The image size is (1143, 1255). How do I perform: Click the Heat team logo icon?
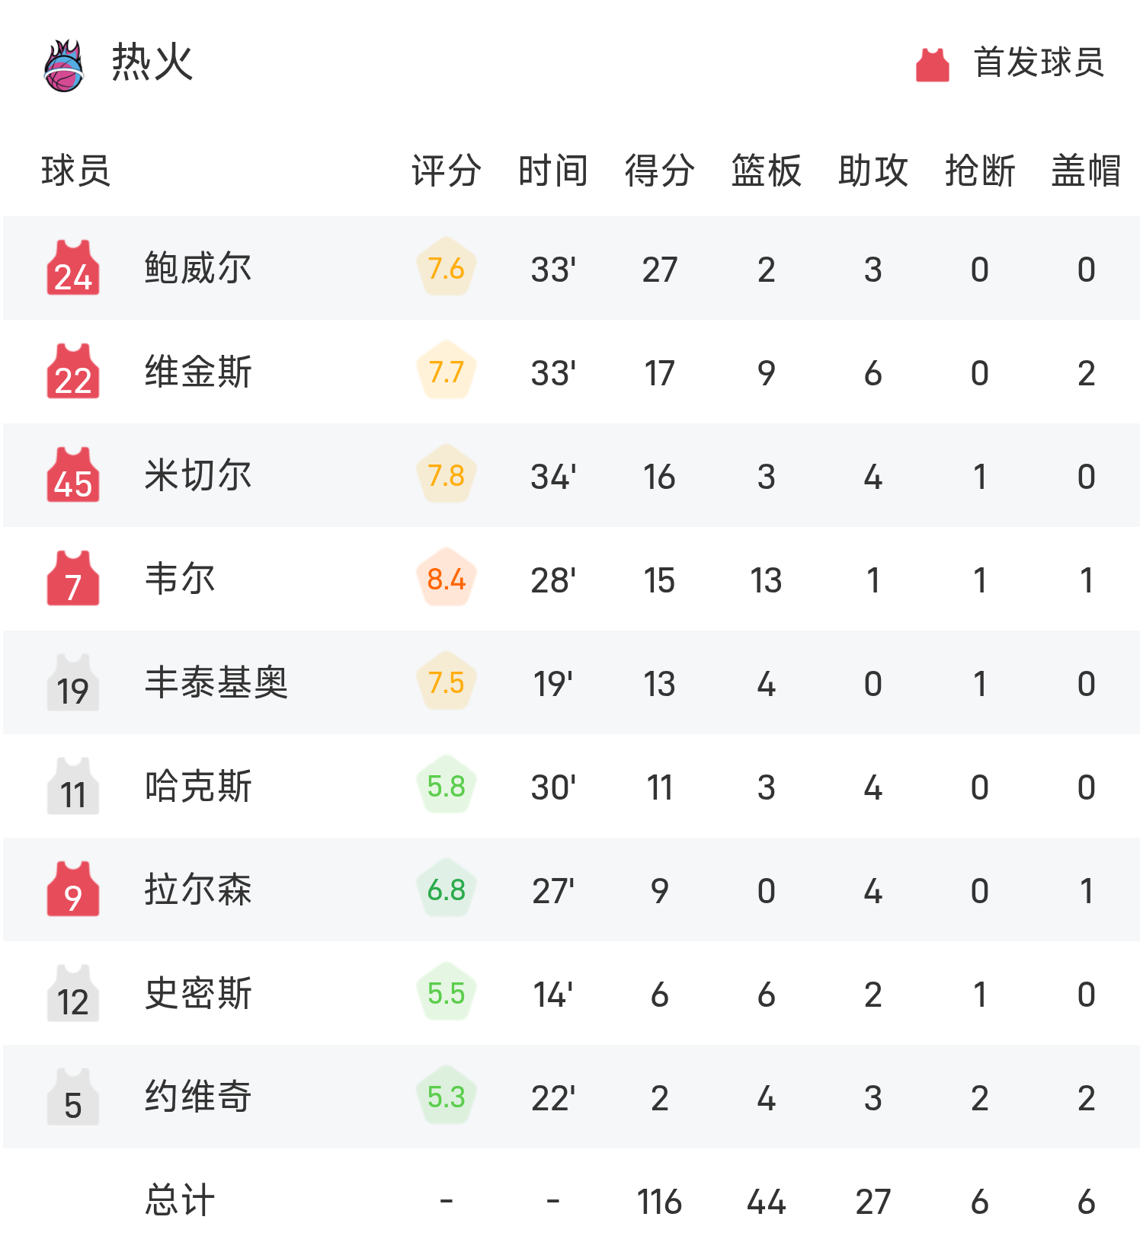point(64,65)
